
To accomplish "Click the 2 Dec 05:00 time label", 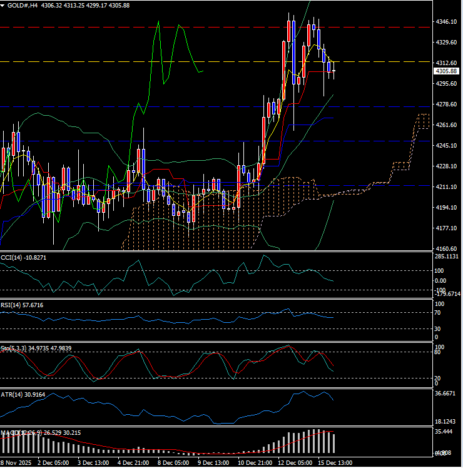I will (54, 463).
